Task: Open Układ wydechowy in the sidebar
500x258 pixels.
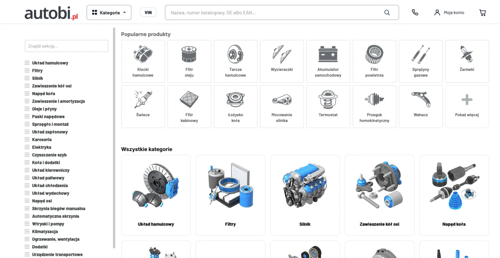Action: (51, 193)
